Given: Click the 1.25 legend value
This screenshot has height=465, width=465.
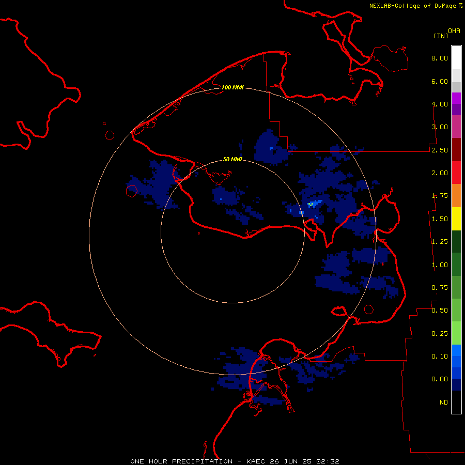Looking at the screenshot, I should click(x=440, y=242).
